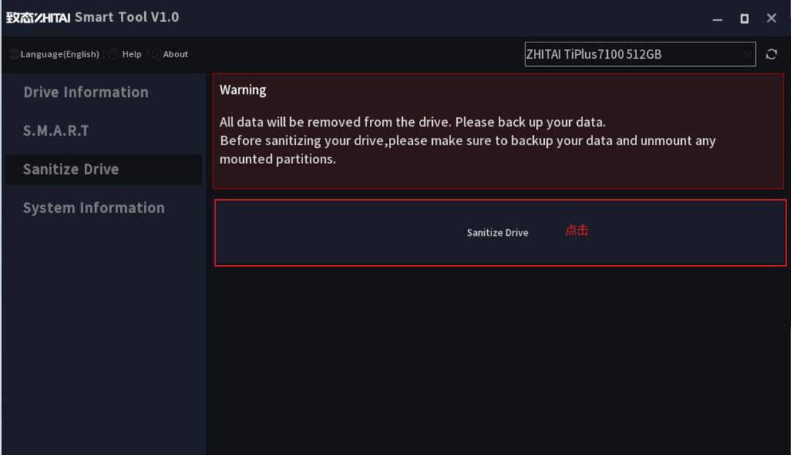Viewport: 791px width, 455px height.
Task: Open the About menu item
Action: tap(175, 54)
